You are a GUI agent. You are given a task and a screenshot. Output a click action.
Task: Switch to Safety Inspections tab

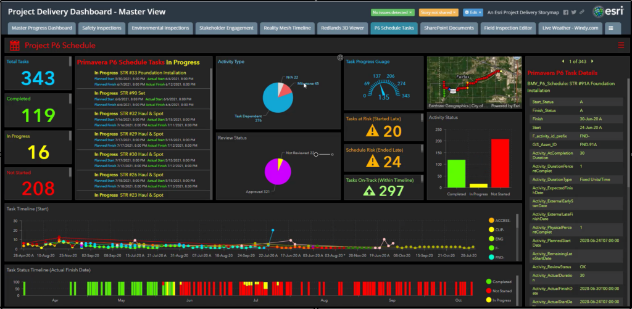click(x=102, y=28)
